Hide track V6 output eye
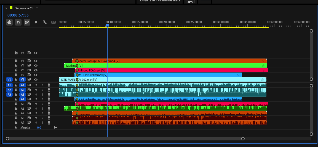This screenshot has height=147, width=318. click(x=36, y=53)
